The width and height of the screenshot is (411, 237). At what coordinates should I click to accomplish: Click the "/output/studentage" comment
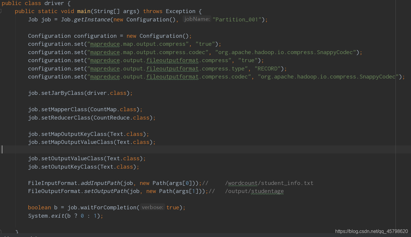tap(254, 191)
